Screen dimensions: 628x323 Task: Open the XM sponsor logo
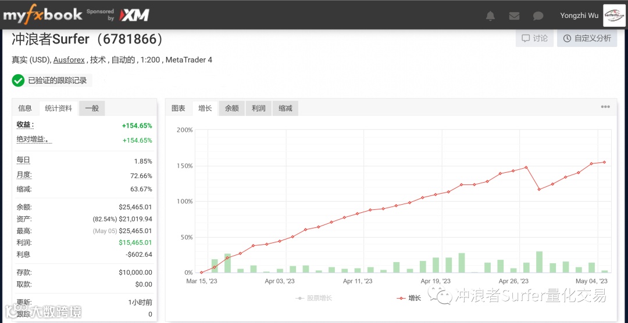point(135,15)
